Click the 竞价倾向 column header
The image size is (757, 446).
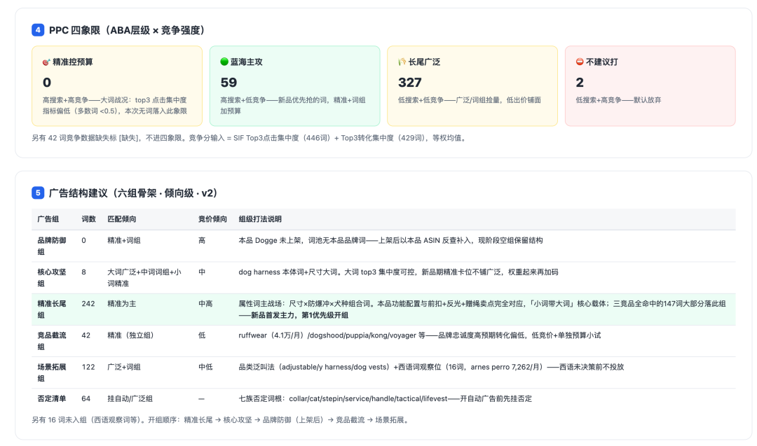(x=213, y=219)
